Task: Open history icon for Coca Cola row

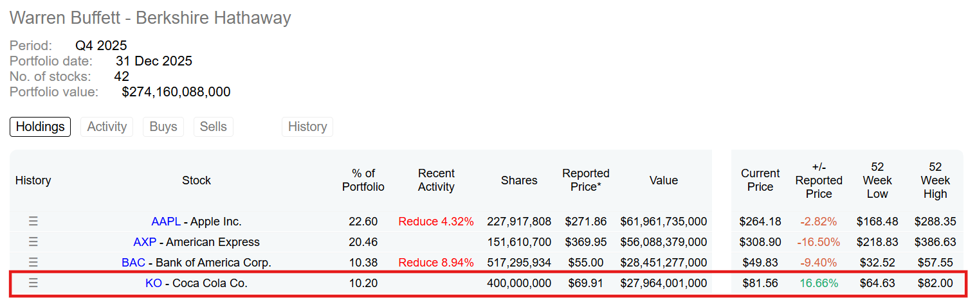Action: pos(33,283)
